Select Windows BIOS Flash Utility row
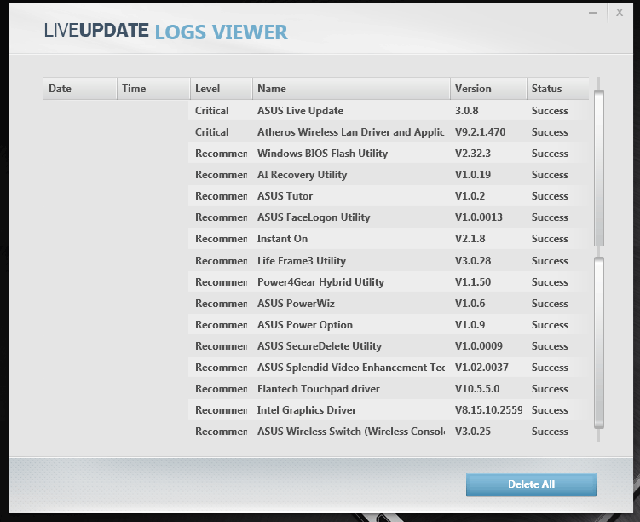Image resolution: width=640 pixels, height=522 pixels. [388, 154]
